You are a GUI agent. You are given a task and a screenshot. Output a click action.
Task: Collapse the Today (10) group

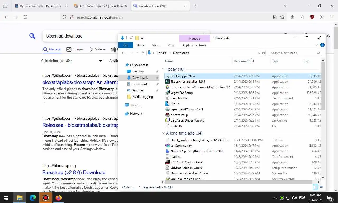[x=163, y=69]
